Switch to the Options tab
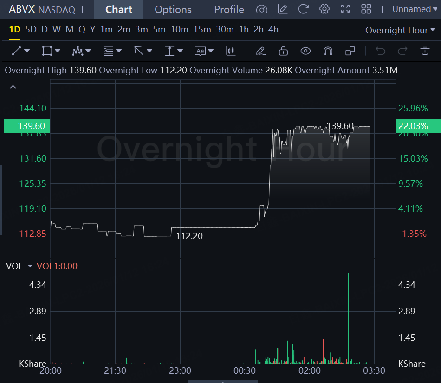Image resolution: width=441 pixels, height=383 pixels. coord(173,10)
